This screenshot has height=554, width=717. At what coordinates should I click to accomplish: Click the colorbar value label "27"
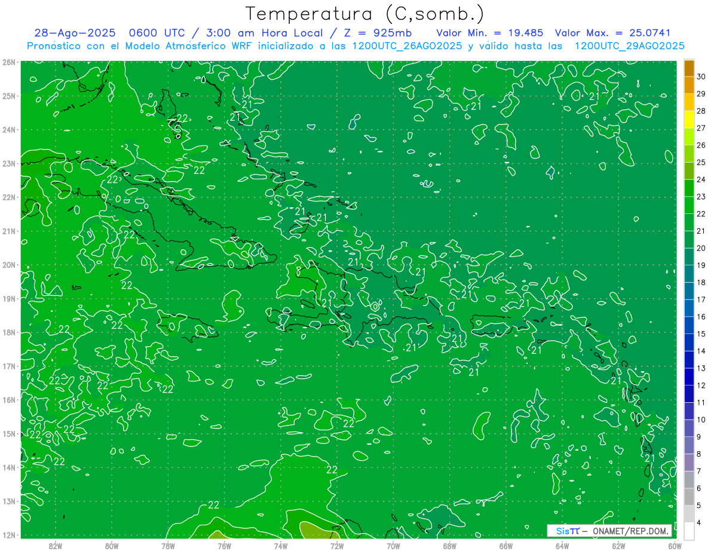701,127
